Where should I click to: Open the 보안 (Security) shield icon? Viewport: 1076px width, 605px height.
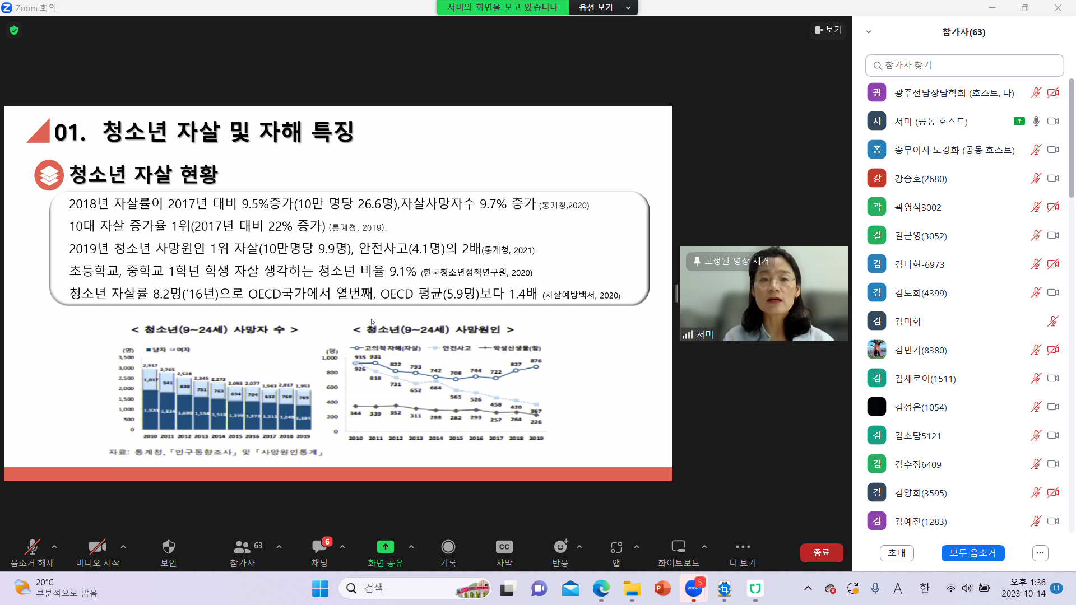pyautogui.click(x=168, y=547)
